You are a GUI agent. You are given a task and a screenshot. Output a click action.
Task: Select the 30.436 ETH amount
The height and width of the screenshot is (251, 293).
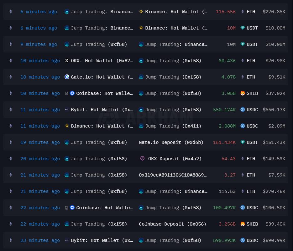pos(227,61)
